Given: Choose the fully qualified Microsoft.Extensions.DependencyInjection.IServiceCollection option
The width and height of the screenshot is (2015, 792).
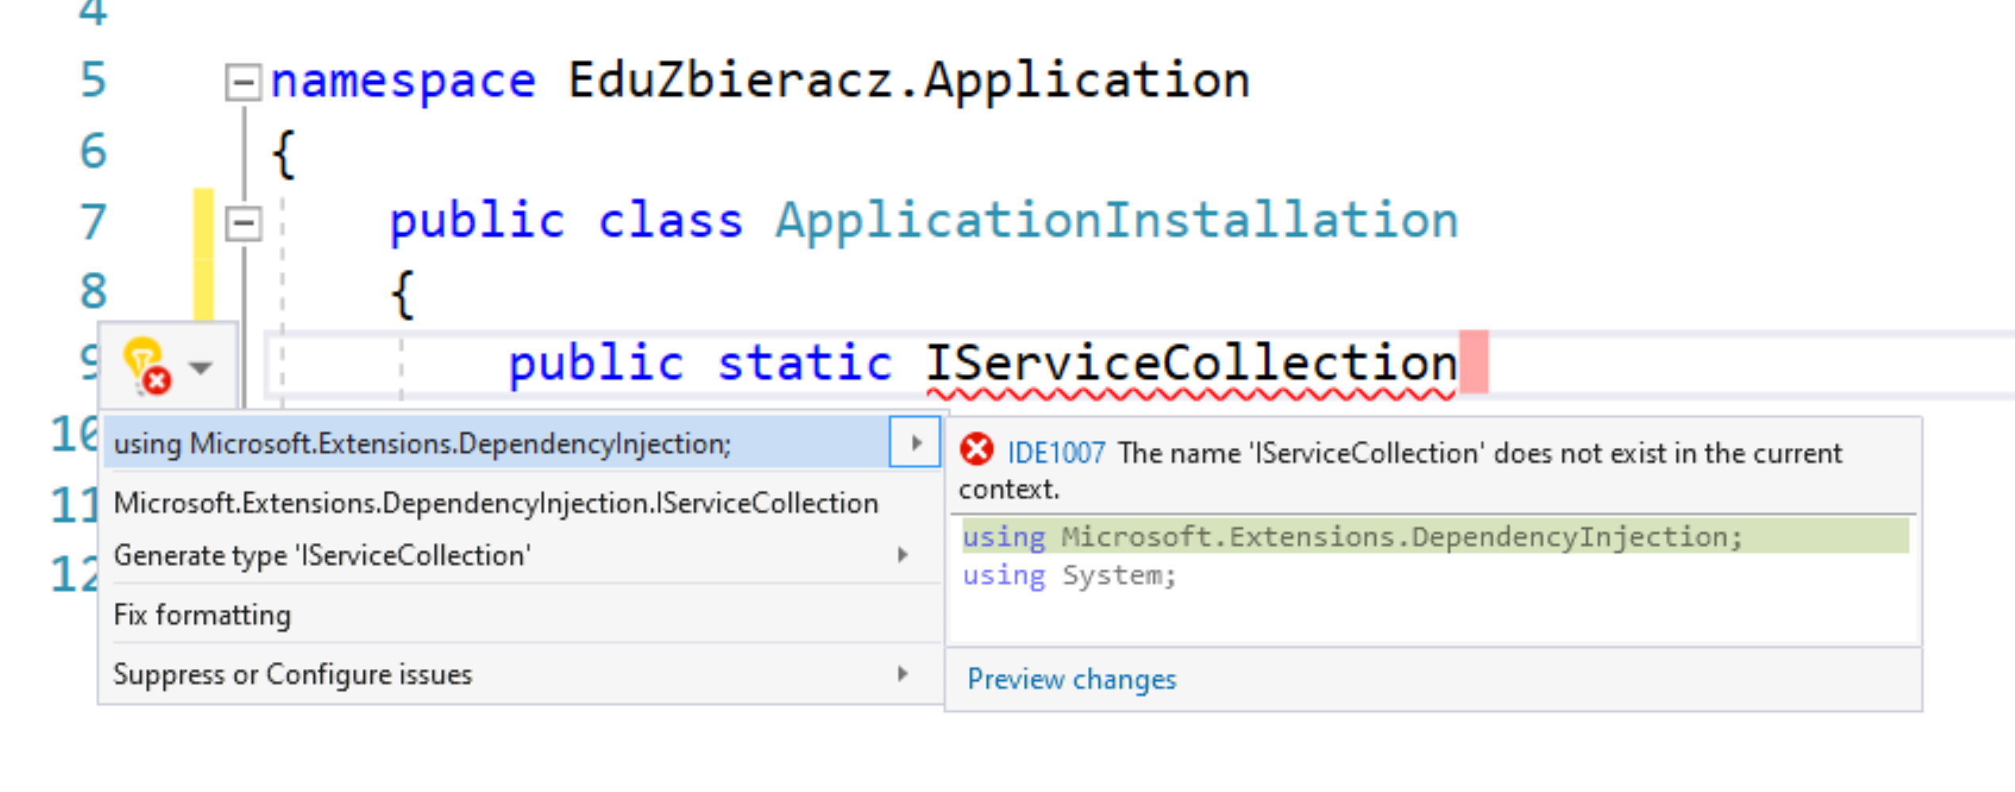Looking at the screenshot, I should point(496,503).
